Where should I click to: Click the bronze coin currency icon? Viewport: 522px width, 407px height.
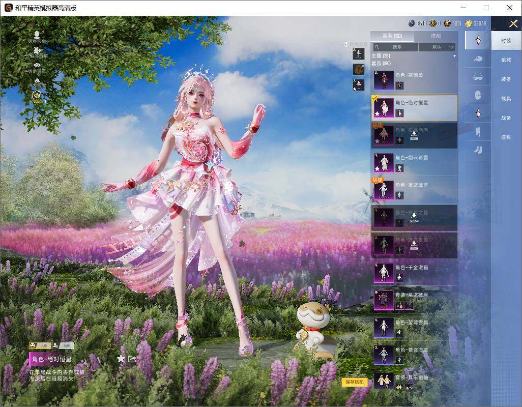click(447, 23)
